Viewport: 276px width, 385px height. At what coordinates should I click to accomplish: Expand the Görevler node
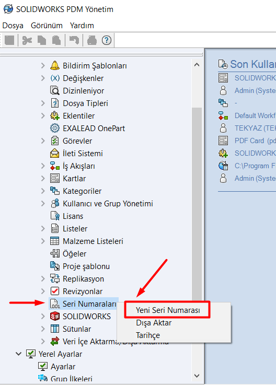[x=43, y=141]
